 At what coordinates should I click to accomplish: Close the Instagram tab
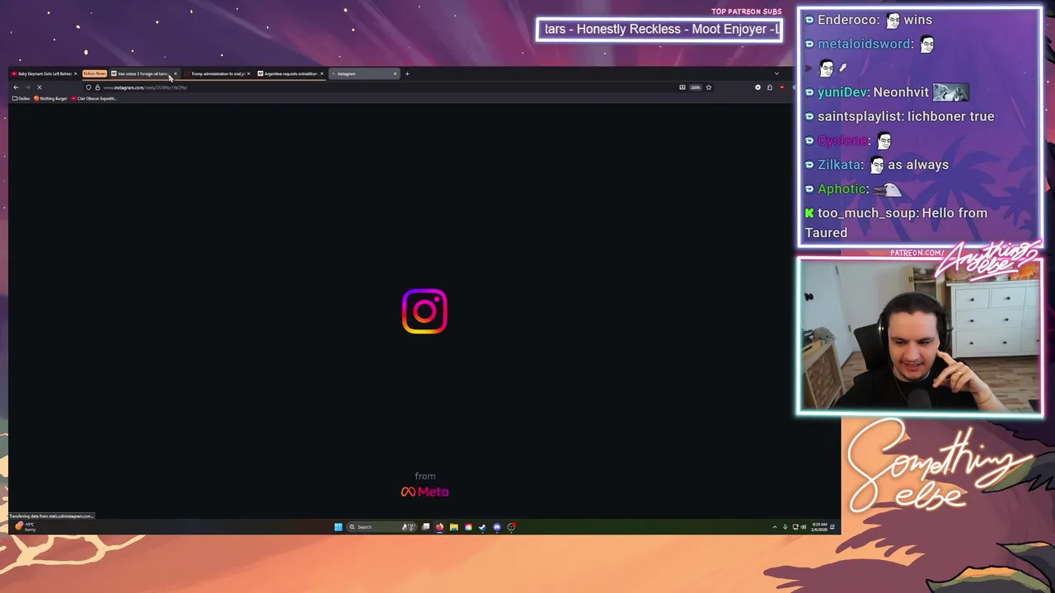(395, 73)
